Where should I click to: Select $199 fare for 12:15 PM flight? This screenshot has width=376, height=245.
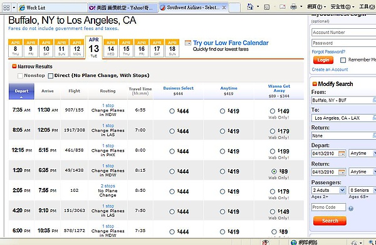pyautogui.click(x=273, y=151)
